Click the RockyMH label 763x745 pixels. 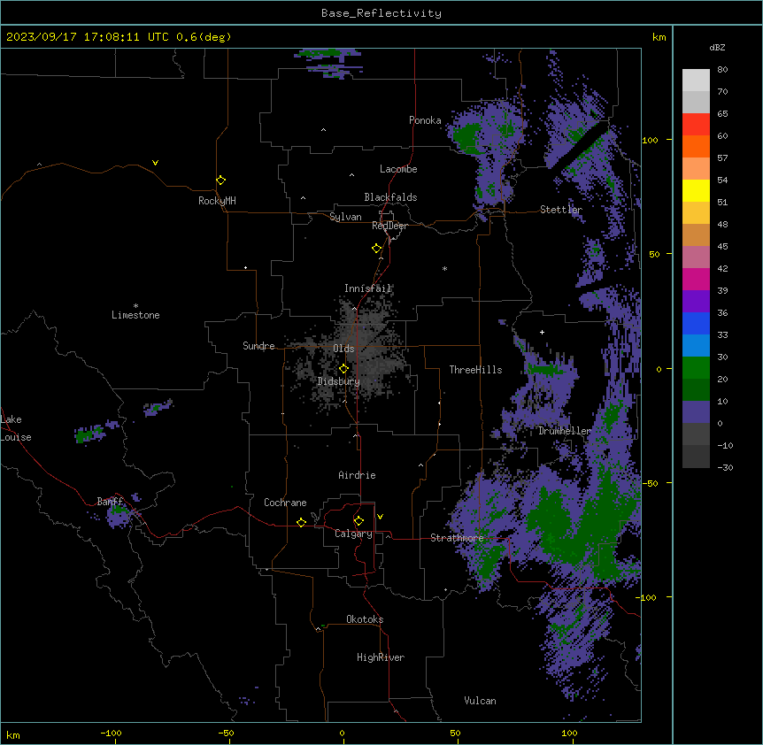click(x=217, y=201)
